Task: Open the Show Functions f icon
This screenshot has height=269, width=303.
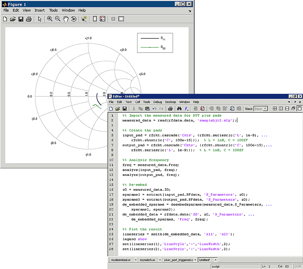Action: (186, 109)
